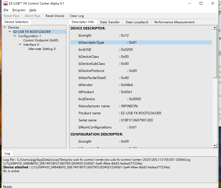221x188 pixels.
Task: Maximize the Control Center window
Action: pyautogui.click(x=201, y=3)
